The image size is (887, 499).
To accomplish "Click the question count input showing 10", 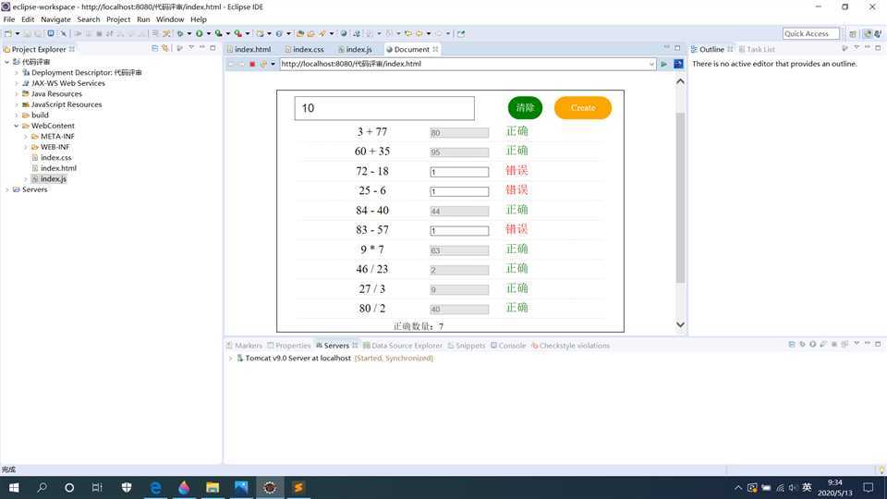I will click(384, 108).
